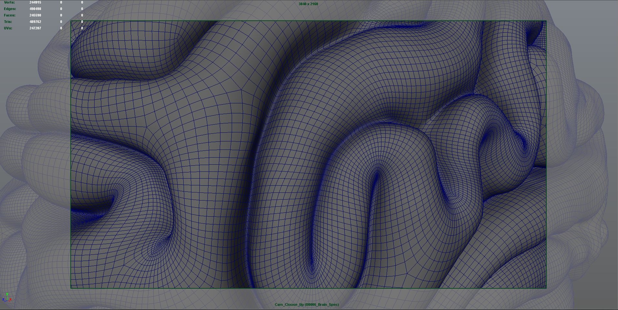Click the Tris label in the HUD
Viewport: 618px width, 310px height.
tap(8, 22)
